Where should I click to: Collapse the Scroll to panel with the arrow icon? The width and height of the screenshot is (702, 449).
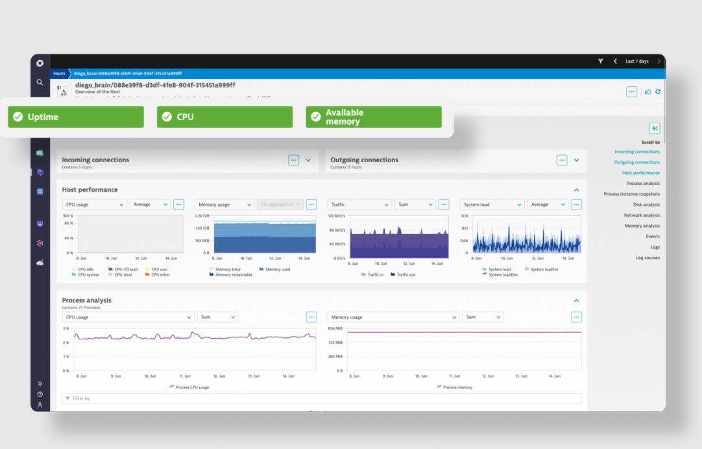pyautogui.click(x=653, y=128)
